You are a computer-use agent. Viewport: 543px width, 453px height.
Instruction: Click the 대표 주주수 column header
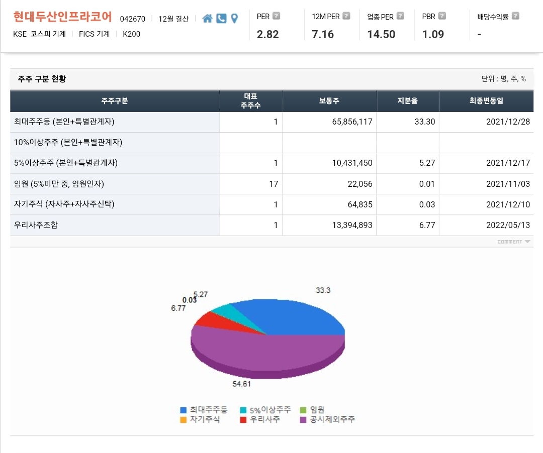[251, 101]
